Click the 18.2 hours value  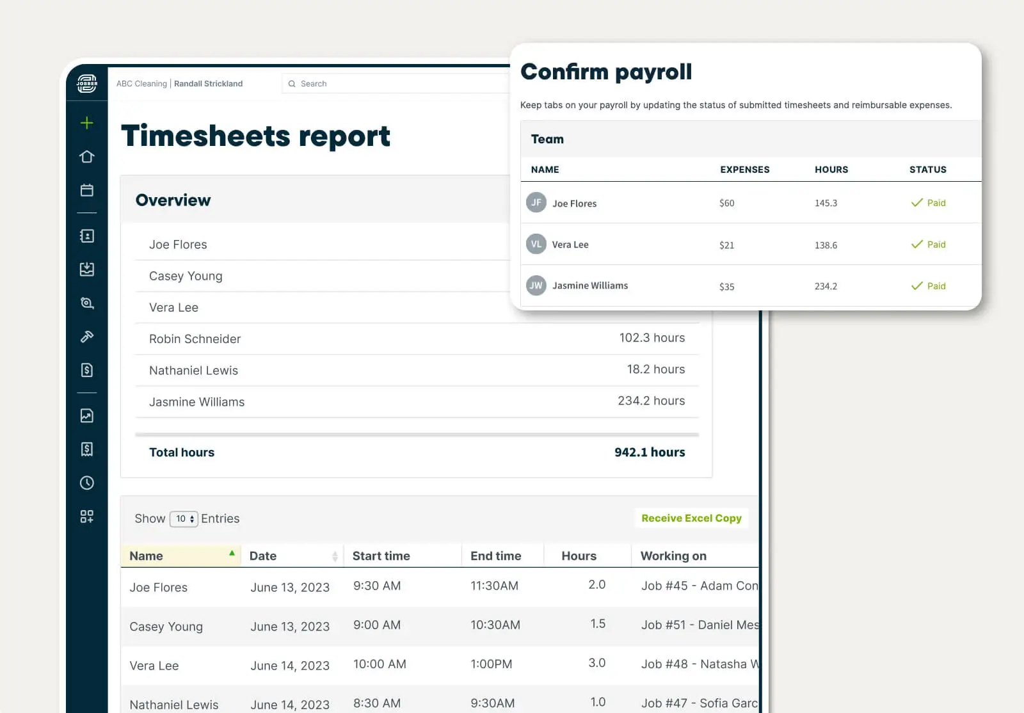[x=655, y=369]
